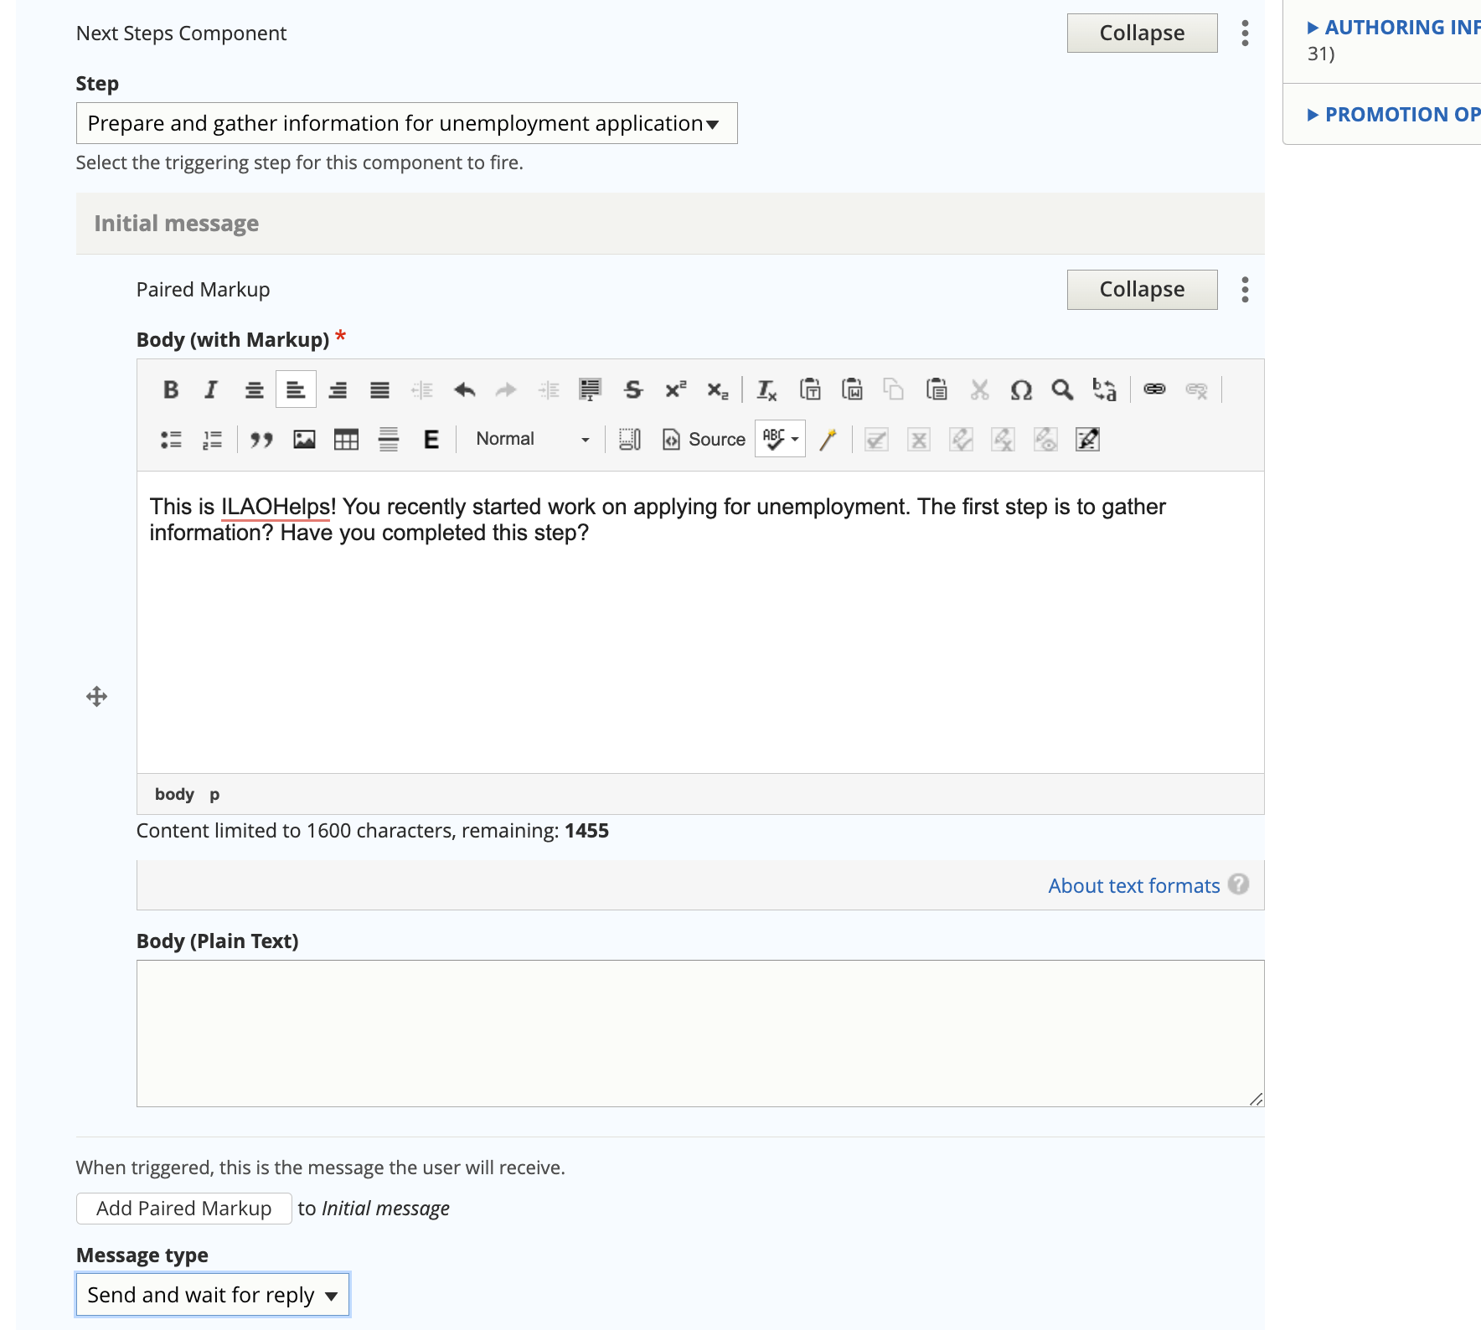The height and width of the screenshot is (1330, 1481).
Task: Collapse the Paired Markup section
Action: coord(1142,290)
